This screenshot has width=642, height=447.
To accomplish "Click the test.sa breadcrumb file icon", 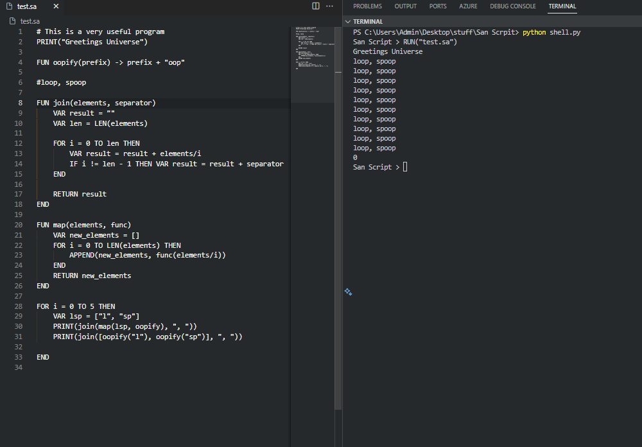I will click(x=13, y=21).
